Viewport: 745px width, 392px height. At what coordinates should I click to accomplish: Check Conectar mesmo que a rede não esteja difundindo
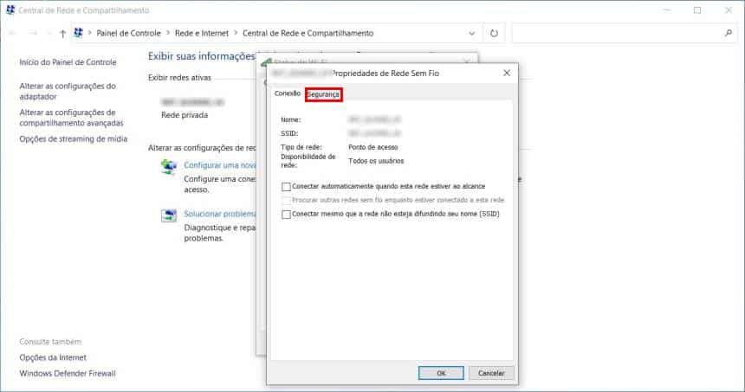(x=287, y=214)
